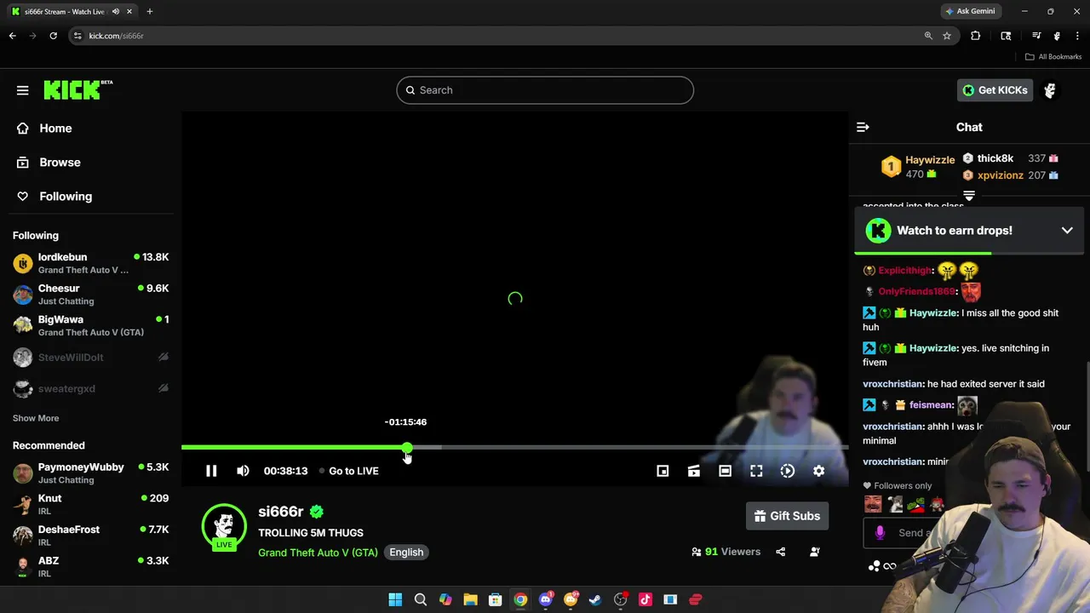Open the Get KICKs button
This screenshot has width=1090, height=613.
[995, 90]
